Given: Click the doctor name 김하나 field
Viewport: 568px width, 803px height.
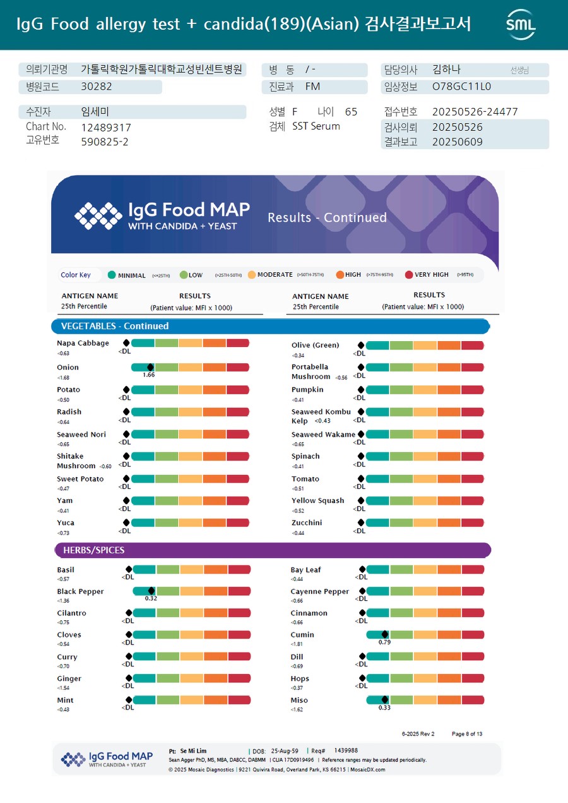Looking at the screenshot, I should [x=447, y=69].
